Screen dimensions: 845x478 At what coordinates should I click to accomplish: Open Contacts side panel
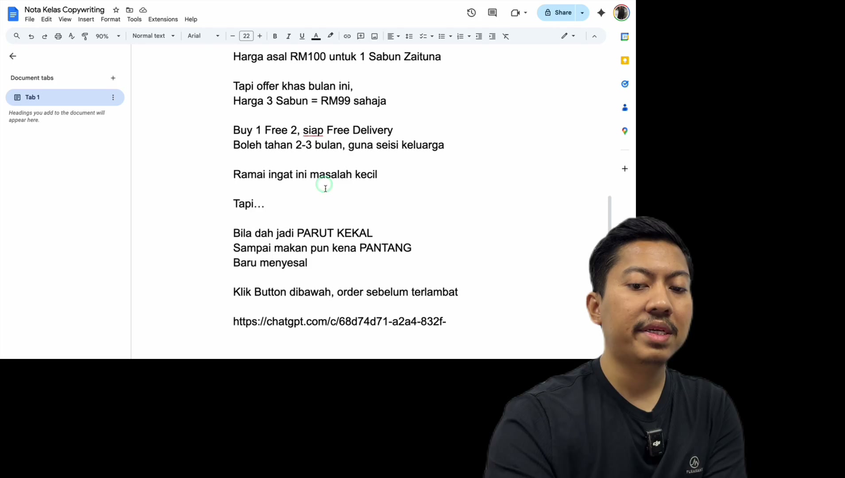pyautogui.click(x=624, y=108)
